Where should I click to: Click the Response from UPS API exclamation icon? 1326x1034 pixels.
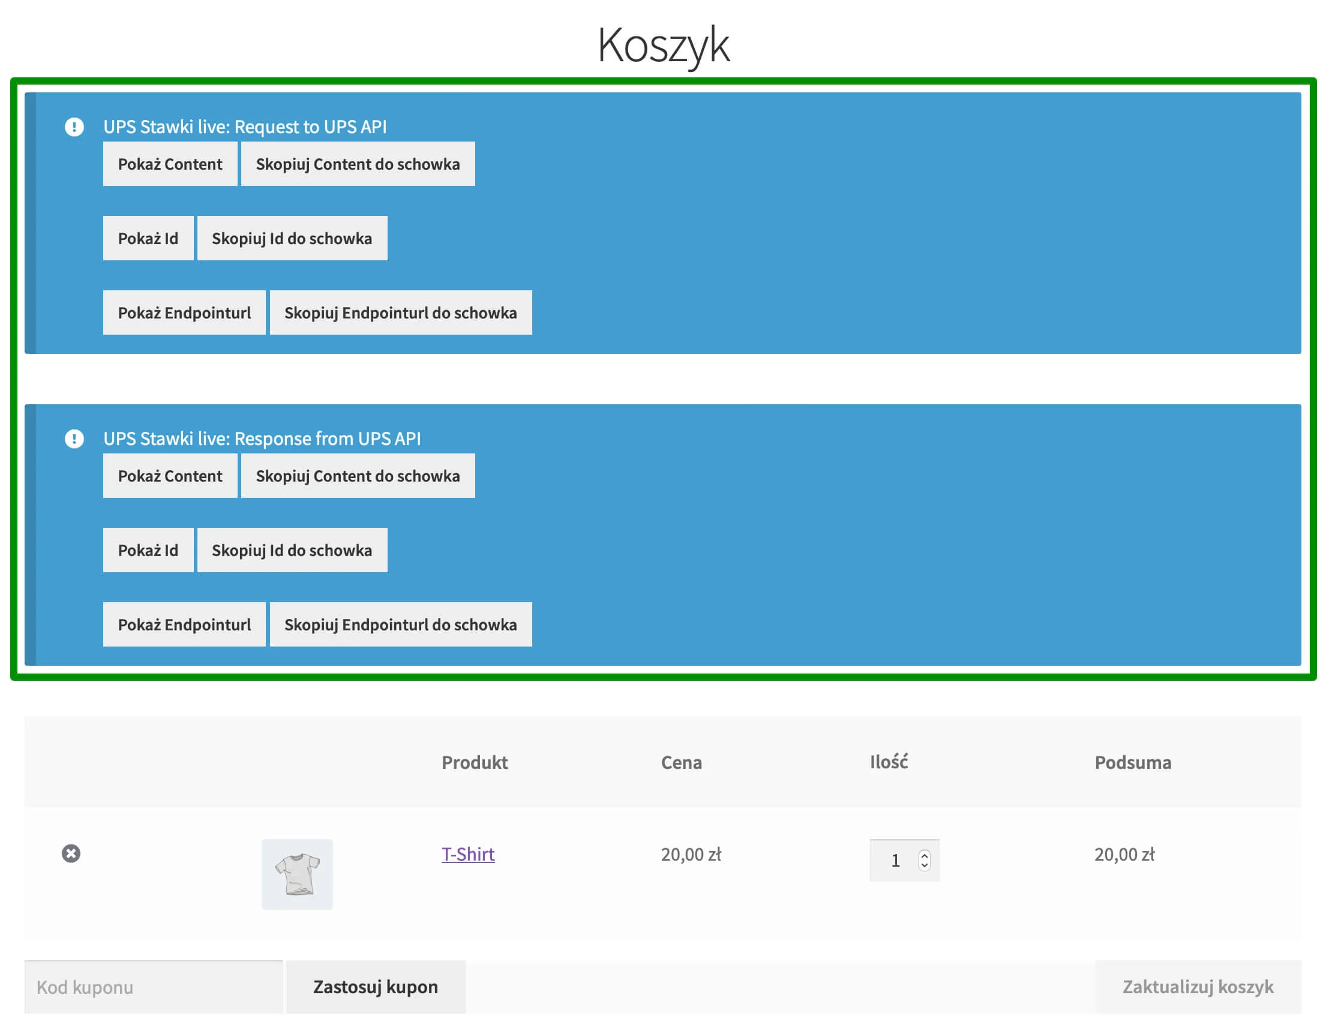[x=74, y=438]
